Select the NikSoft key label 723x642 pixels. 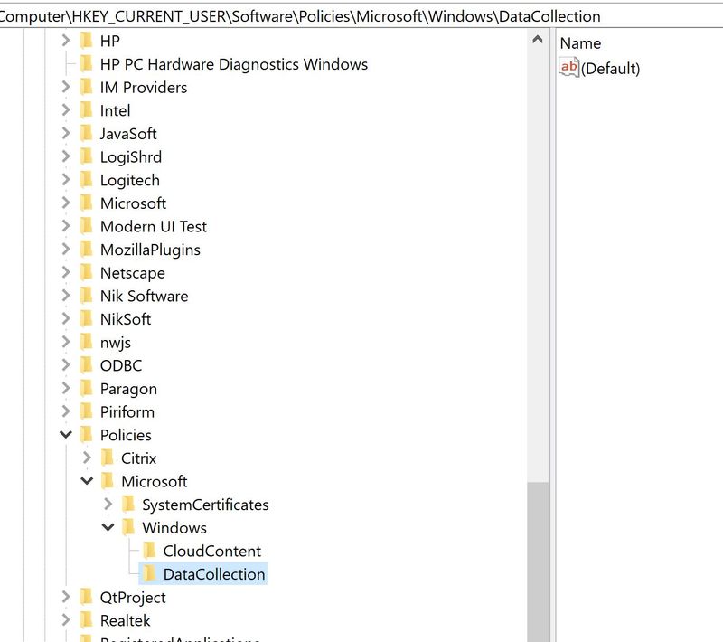pos(126,319)
